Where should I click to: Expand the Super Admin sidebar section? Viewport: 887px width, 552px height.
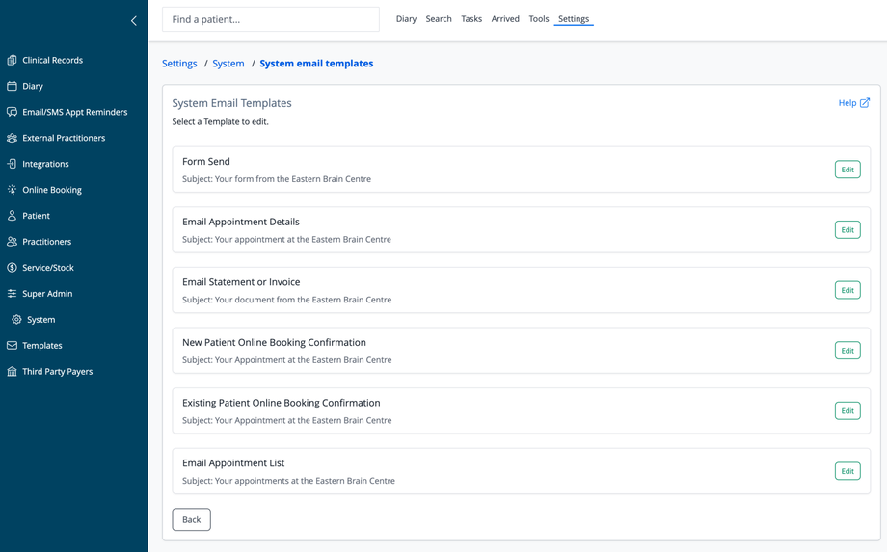tap(47, 294)
